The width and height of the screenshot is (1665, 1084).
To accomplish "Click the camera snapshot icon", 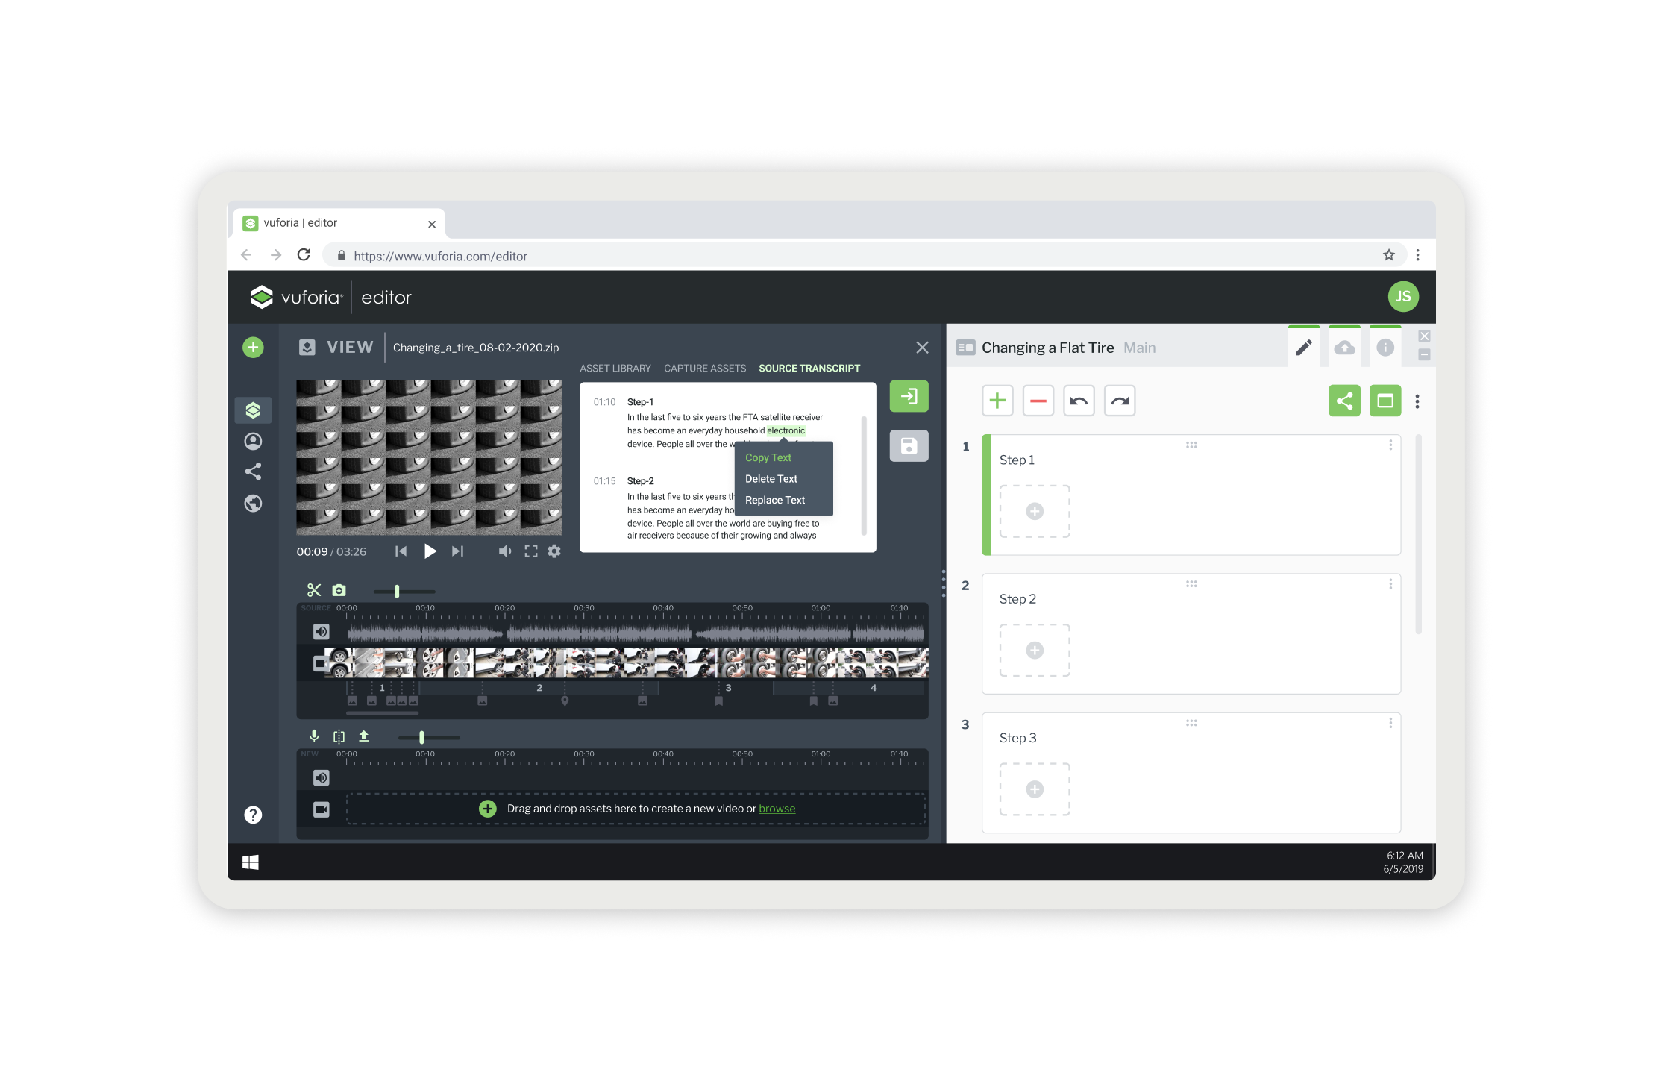I will point(339,590).
